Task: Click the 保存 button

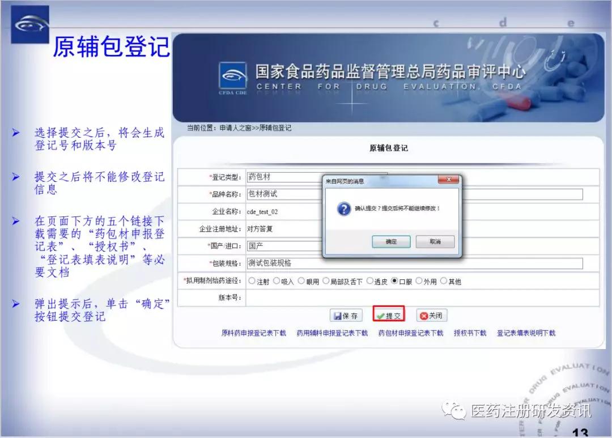Action: pyautogui.click(x=346, y=316)
